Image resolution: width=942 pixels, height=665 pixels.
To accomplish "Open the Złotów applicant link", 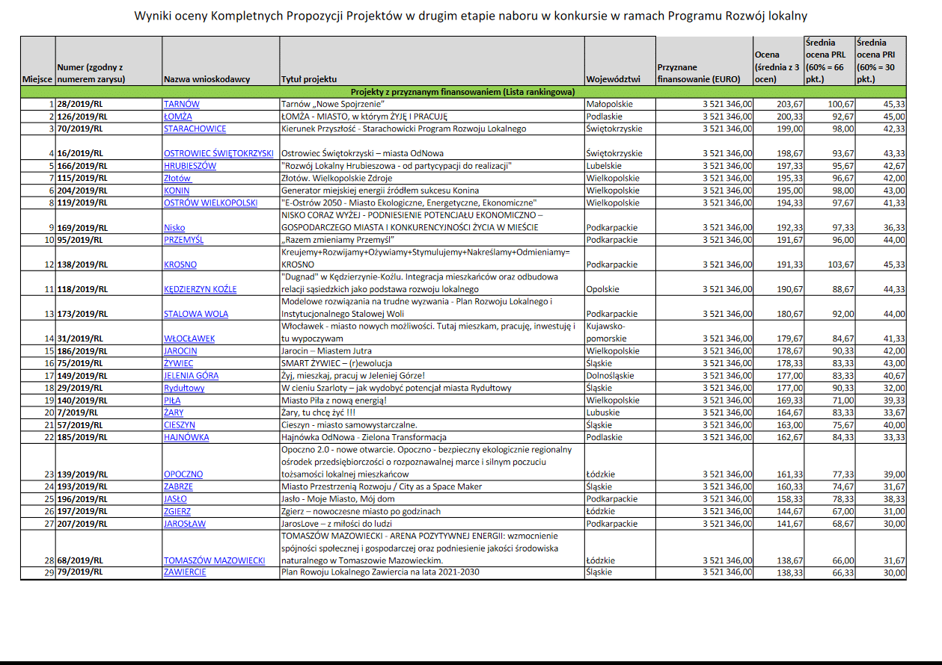I will coord(177,178).
